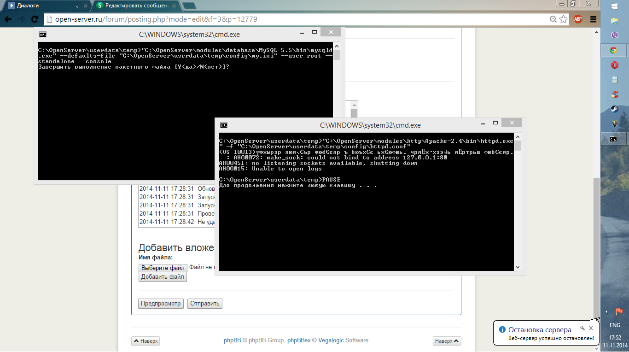Show hidden system tray icons
The image size is (629, 352).
606,312
